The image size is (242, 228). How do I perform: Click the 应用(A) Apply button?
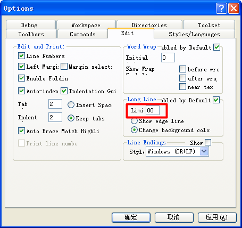pos(217,217)
